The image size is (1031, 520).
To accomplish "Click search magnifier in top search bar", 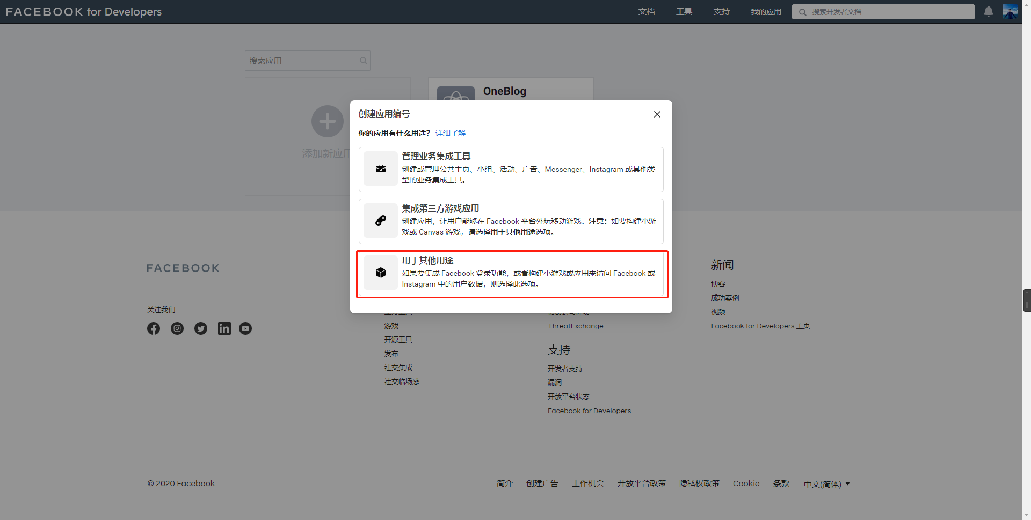I will tap(802, 12).
